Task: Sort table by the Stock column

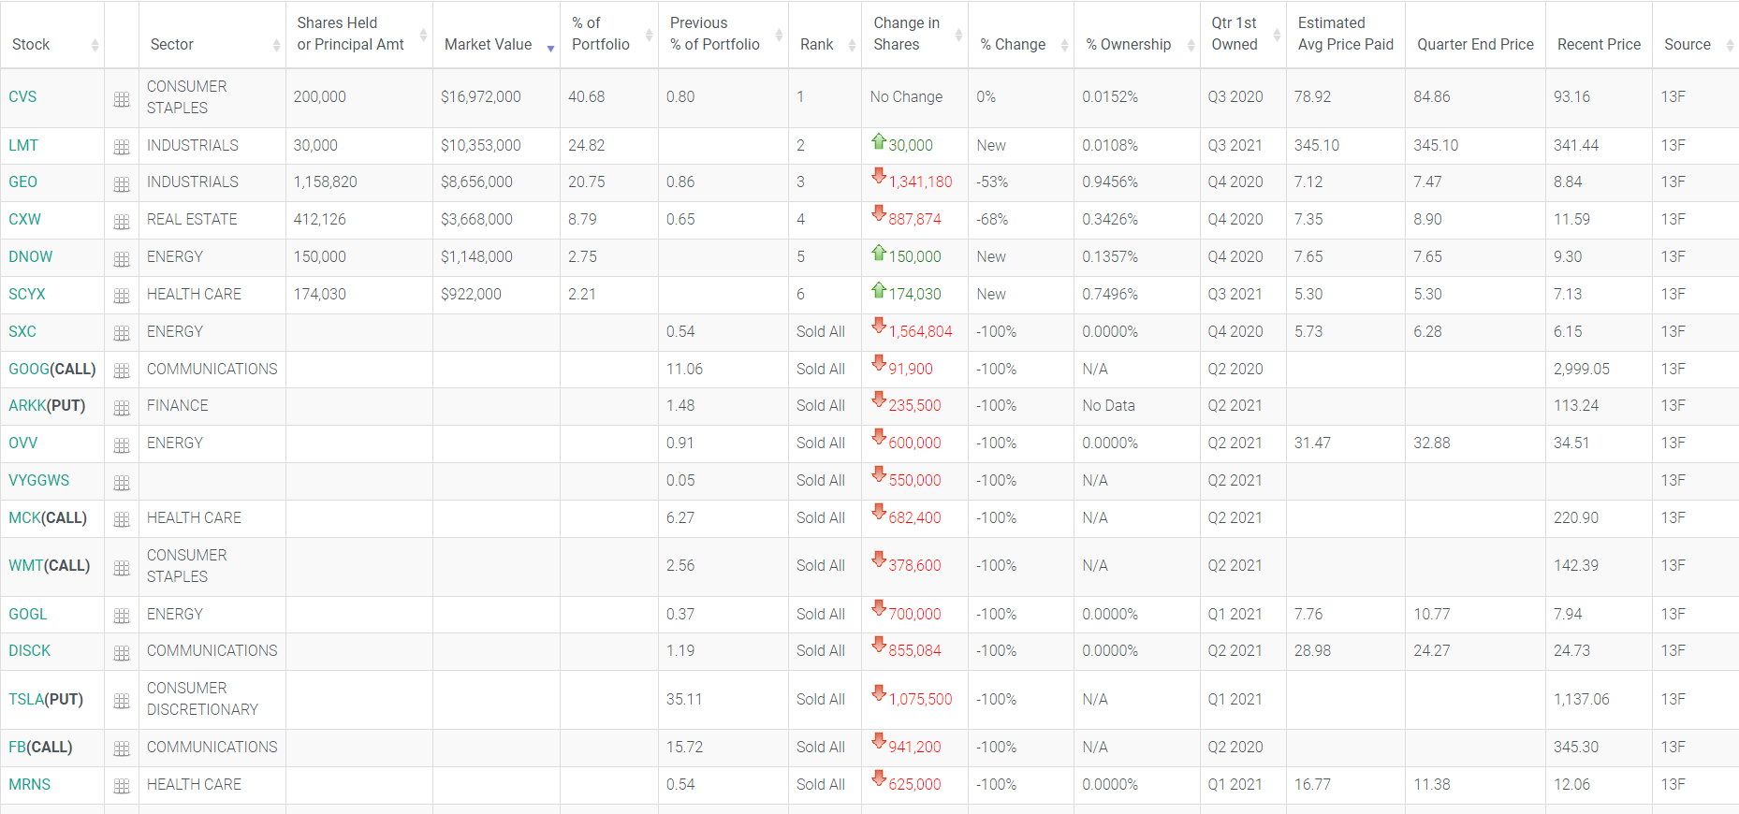Action: point(52,35)
